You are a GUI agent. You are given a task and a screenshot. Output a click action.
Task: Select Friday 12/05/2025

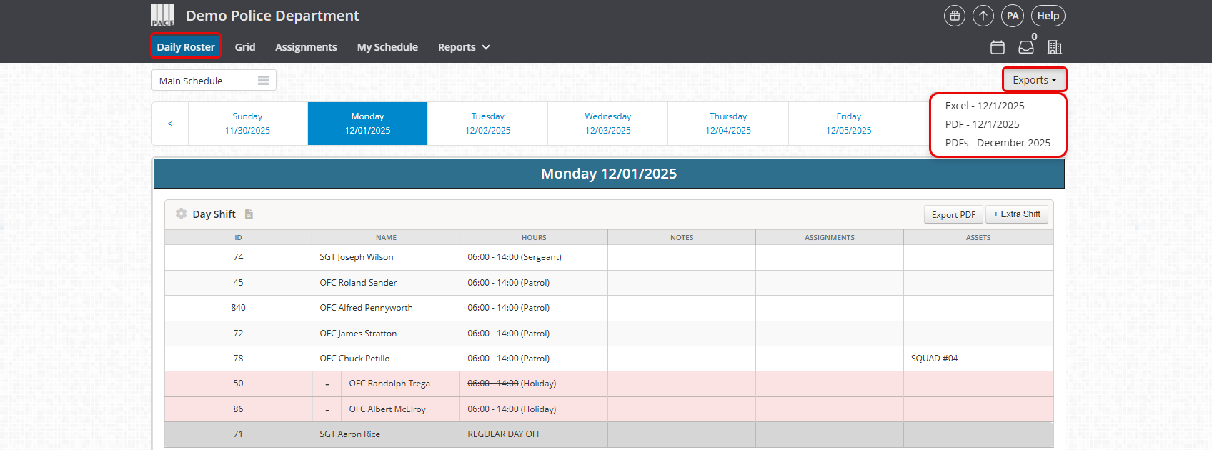click(849, 124)
